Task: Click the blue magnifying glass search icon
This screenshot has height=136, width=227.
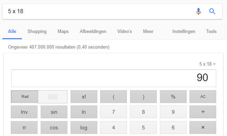Action: pos(212,11)
